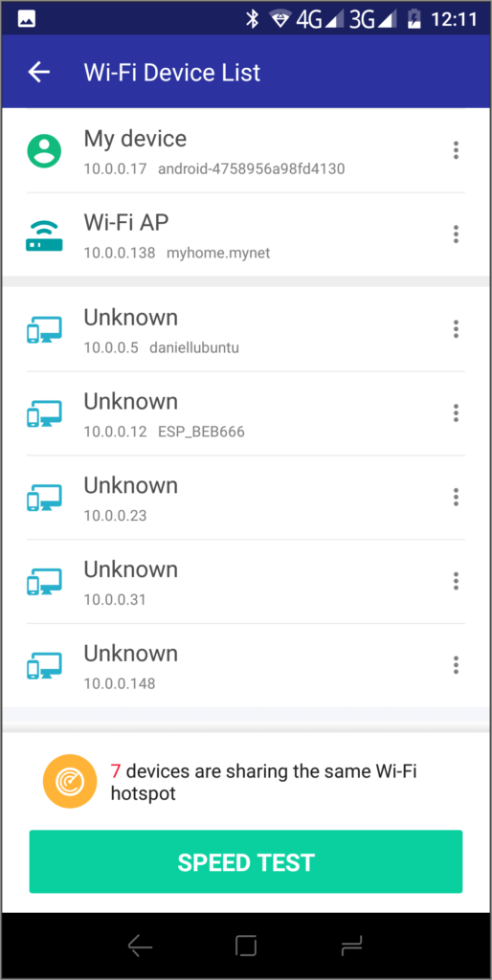Click device icon for 10.0.0.148
492x980 pixels.
click(x=44, y=666)
